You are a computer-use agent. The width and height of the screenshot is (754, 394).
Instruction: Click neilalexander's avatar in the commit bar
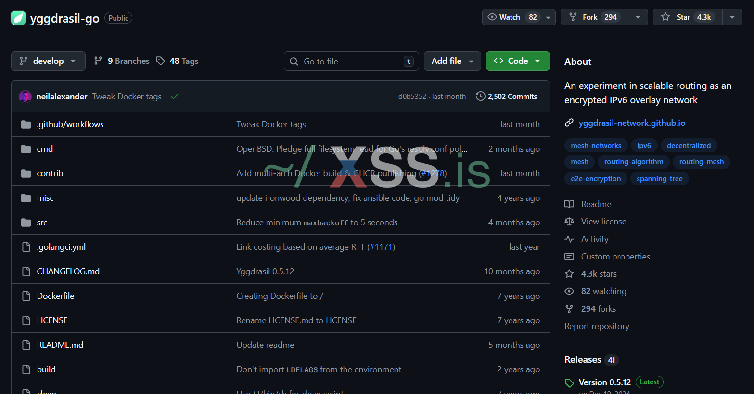coord(25,97)
